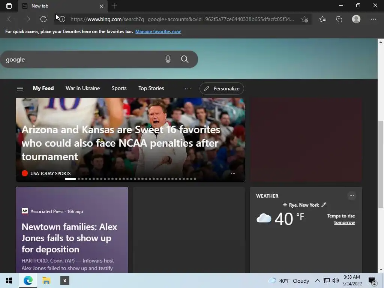Open options ellipsis on Sweet 16 story
Image resolution: width=384 pixels, height=288 pixels.
tap(233, 173)
